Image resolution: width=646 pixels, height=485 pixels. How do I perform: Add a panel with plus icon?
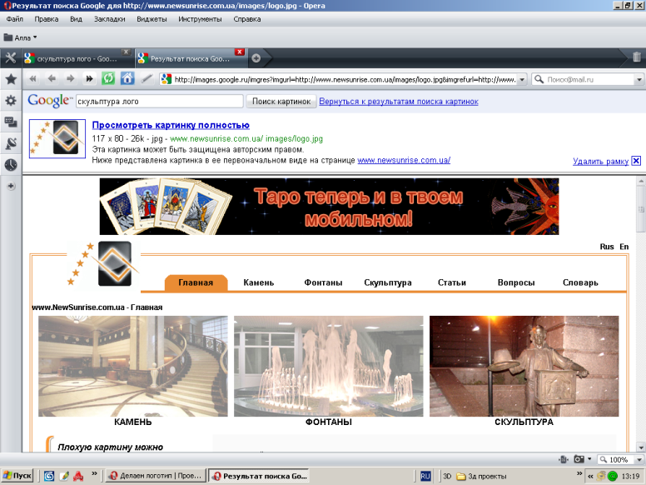[11, 186]
